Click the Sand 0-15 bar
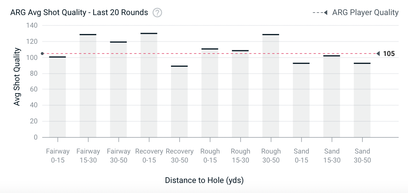Viewport: 408px width, 193px height. tap(301, 100)
